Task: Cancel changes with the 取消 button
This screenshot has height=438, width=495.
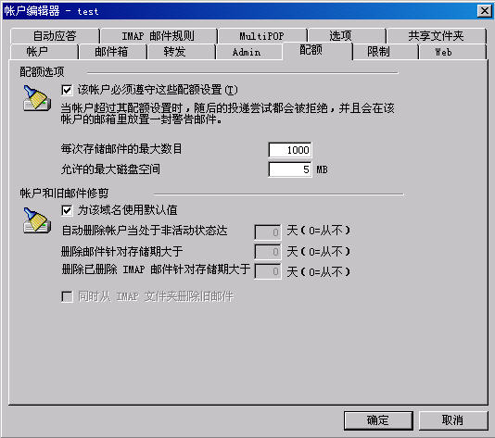Action: click(453, 420)
